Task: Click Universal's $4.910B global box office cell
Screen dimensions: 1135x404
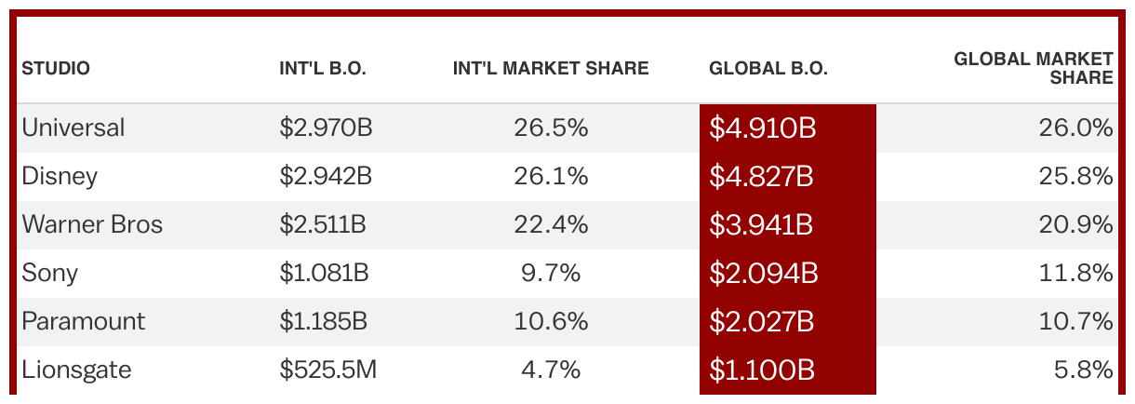Action: (788, 128)
